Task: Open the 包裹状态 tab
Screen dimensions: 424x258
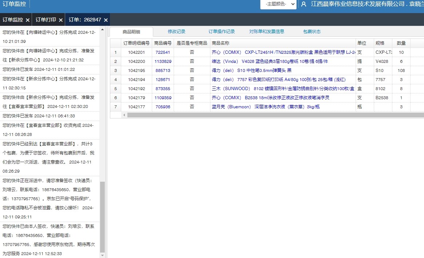Action: [x=312, y=32]
